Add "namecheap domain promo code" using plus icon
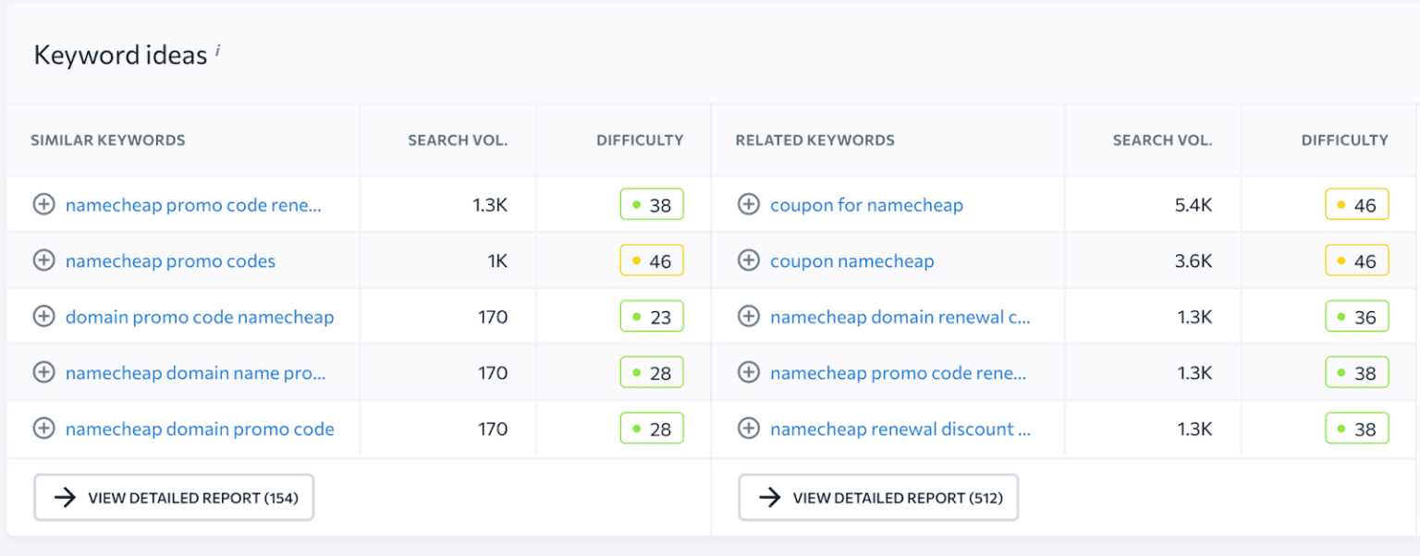Image resolution: width=1420 pixels, height=556 pixels. tap(43, 429)
